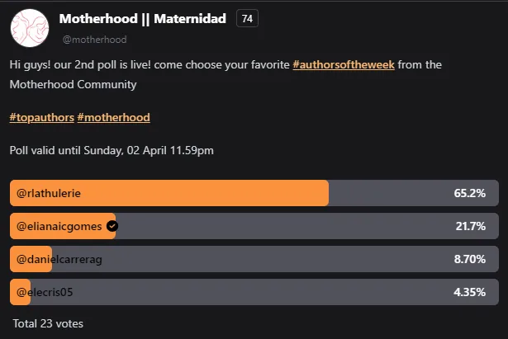The width and height of the screenshot is (508, 339).
Task: Open the Motherhood || Maternidad profile name
Action: click(x=143, y=19)
